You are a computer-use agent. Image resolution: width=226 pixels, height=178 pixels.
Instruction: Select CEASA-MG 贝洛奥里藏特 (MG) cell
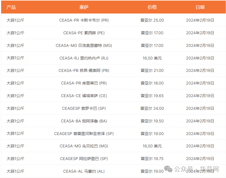(x=84, y=45)
